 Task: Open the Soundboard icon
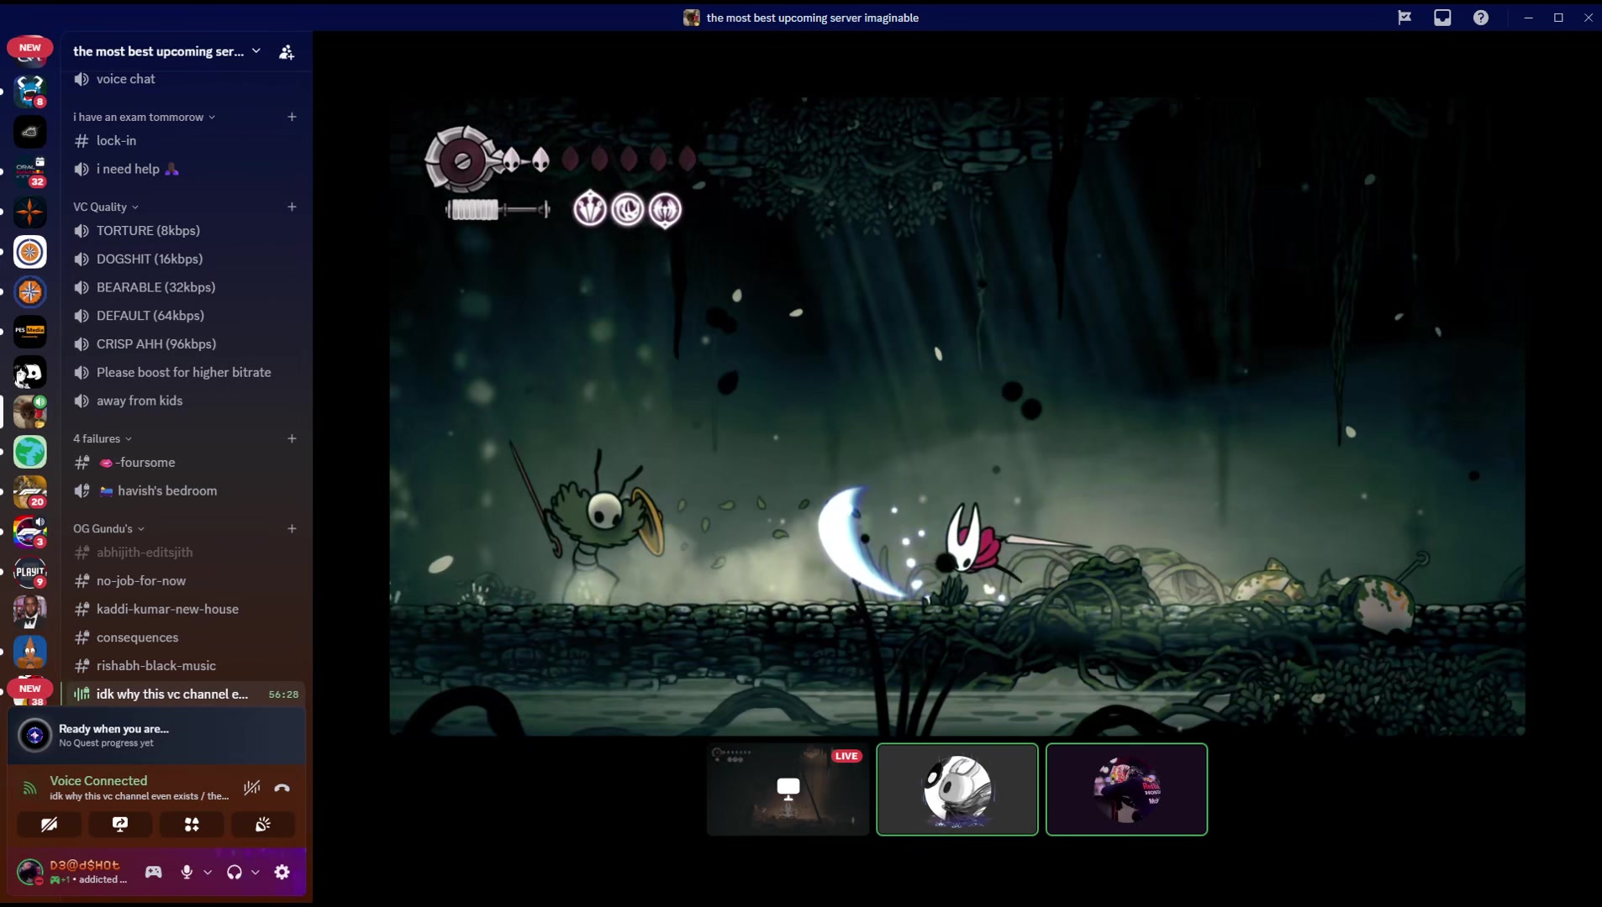tap(263, 825)
